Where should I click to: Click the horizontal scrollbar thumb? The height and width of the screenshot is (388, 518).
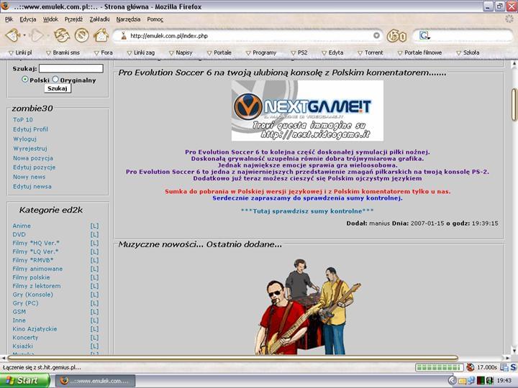point(232,358)
